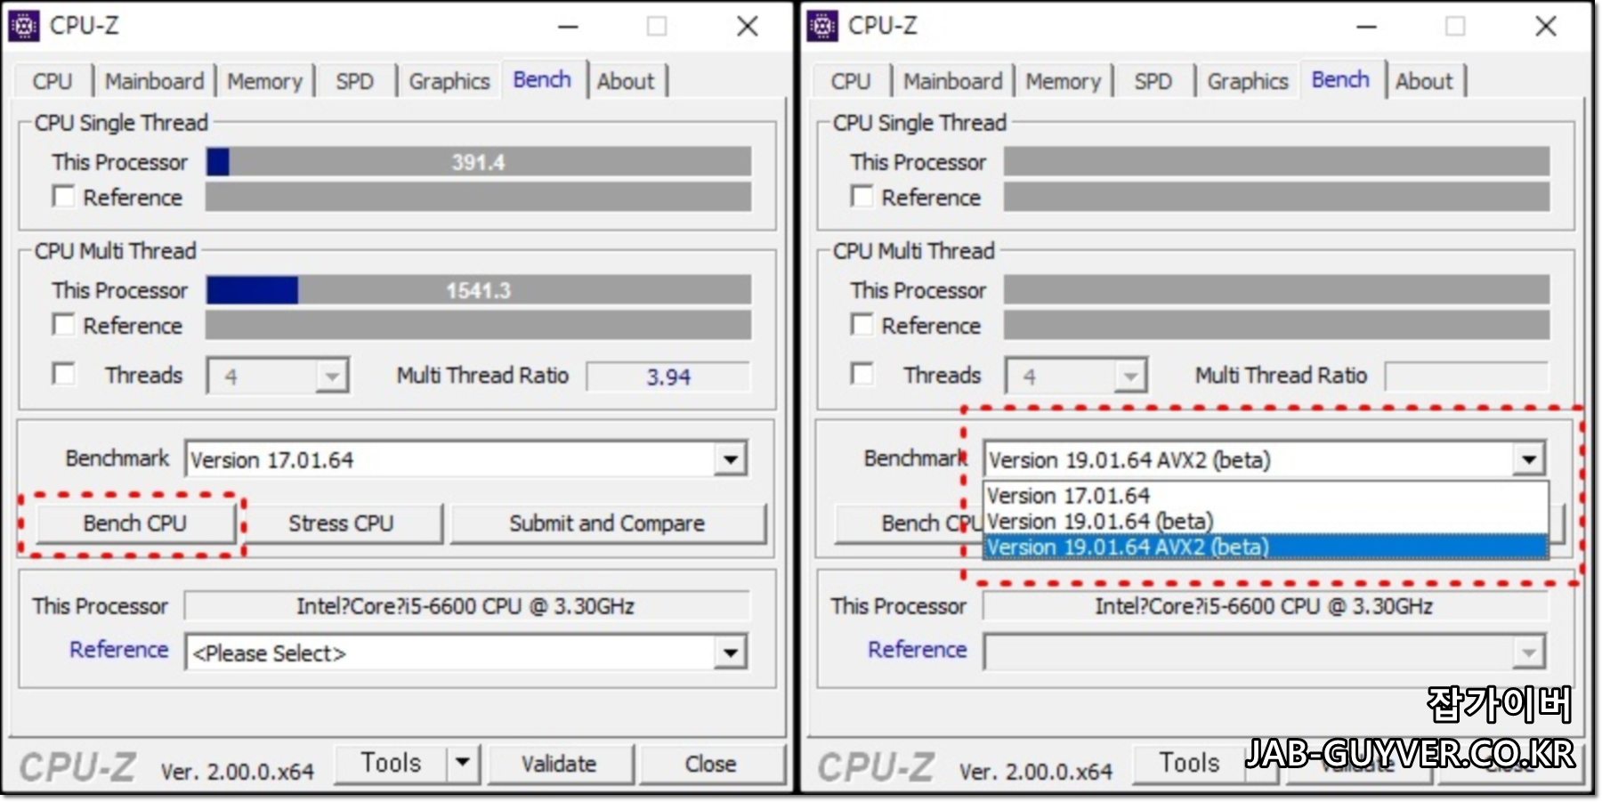Click Submit and Compare button
Image resolution: width=1602 pixels, height=802 pixels.
click(x=607, y=523)
